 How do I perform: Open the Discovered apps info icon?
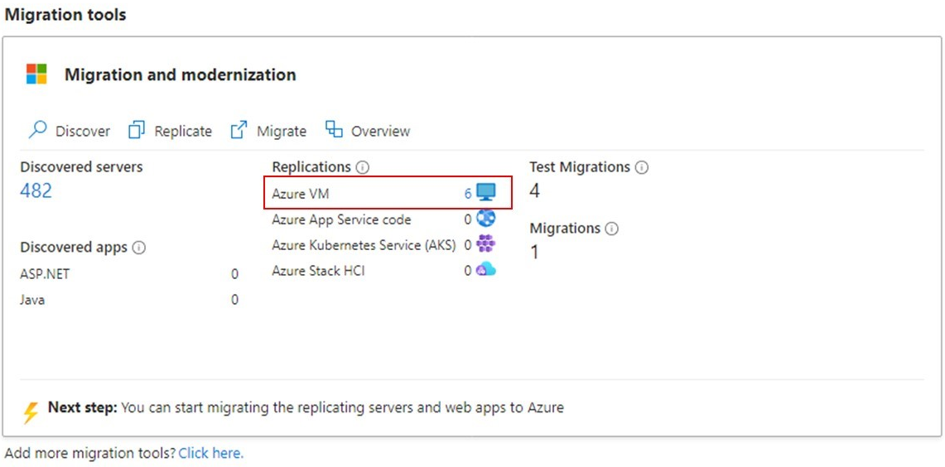click(x=138, y=248)
